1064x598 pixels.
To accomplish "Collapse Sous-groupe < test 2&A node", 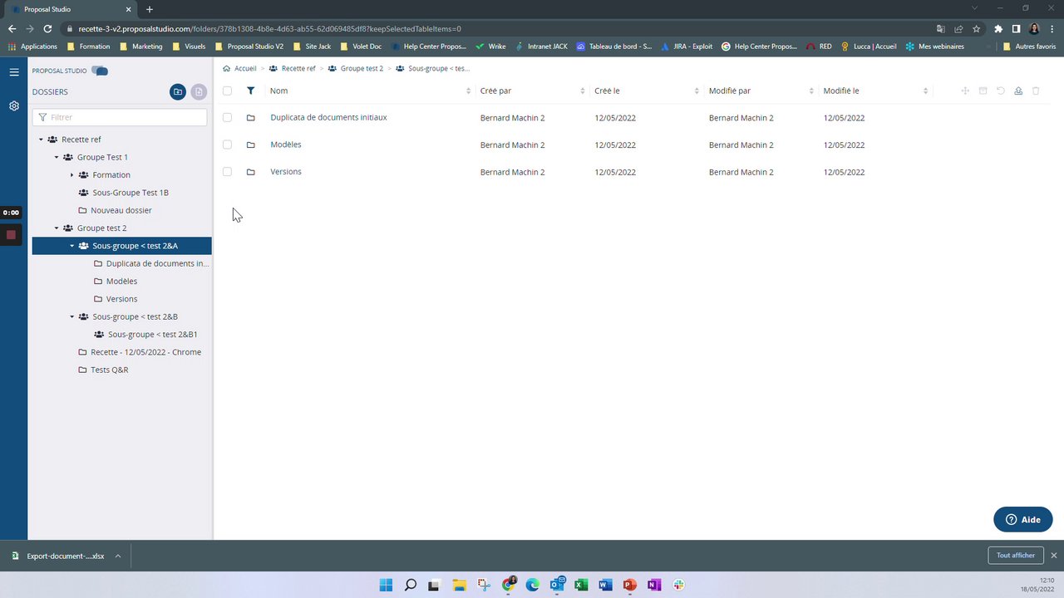I will click(x=72, y=246).
